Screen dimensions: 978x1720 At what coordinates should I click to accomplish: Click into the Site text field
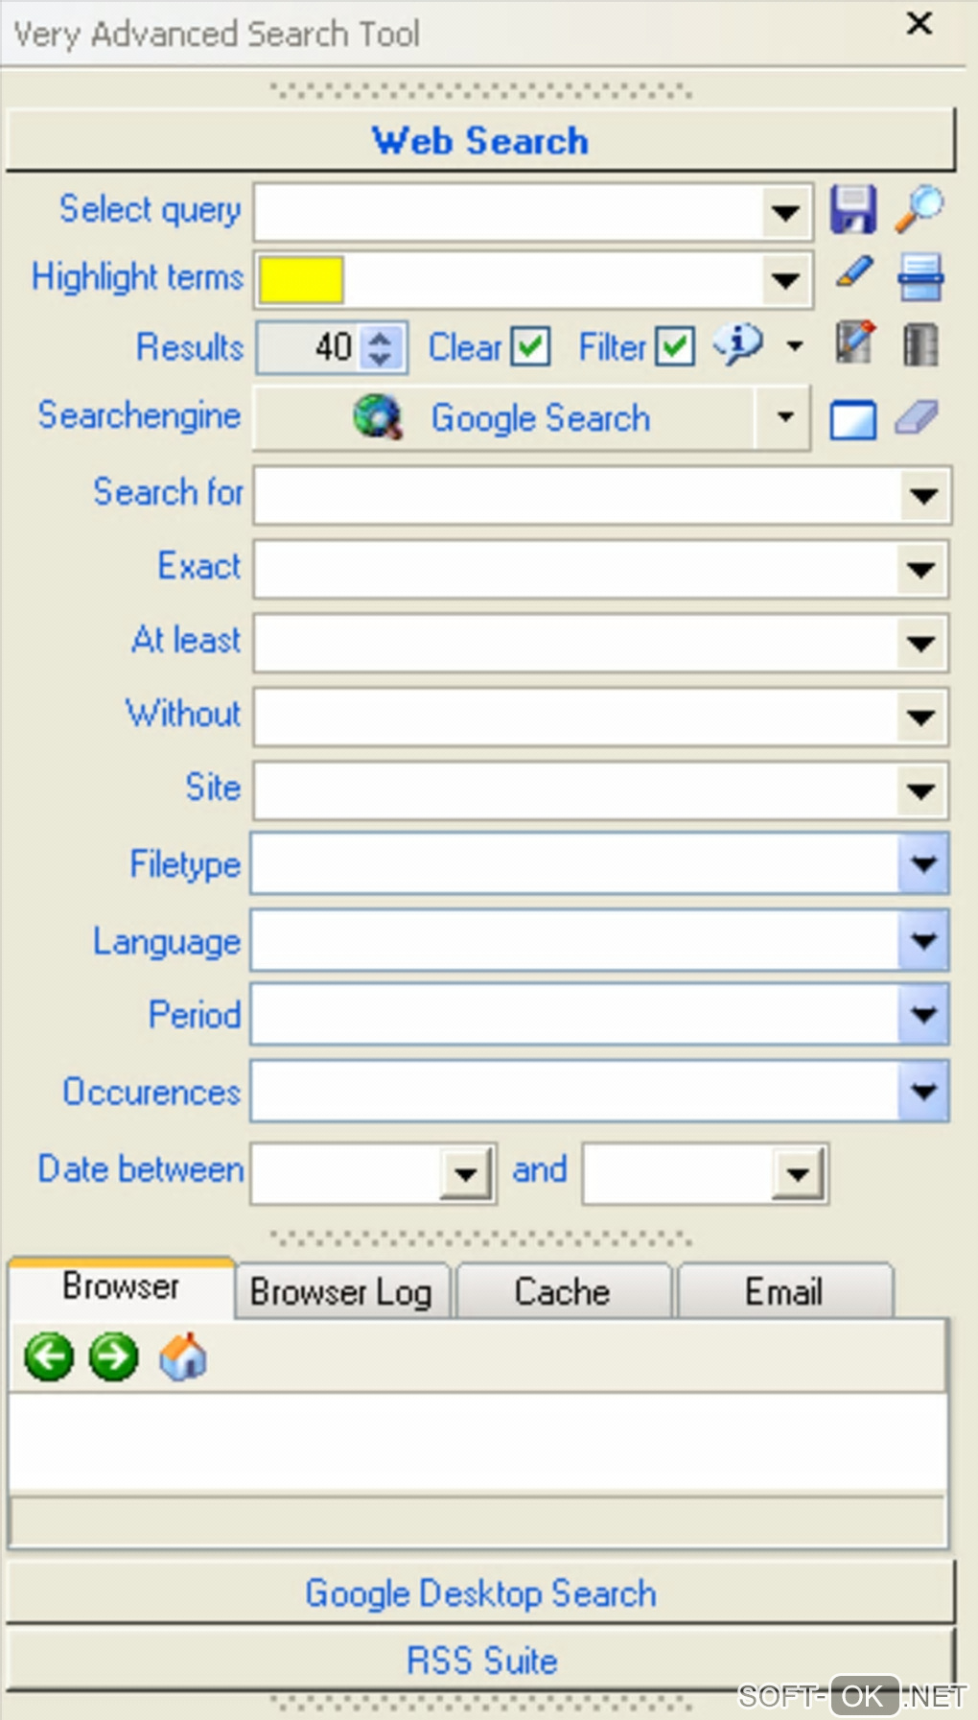coord(576,791)
